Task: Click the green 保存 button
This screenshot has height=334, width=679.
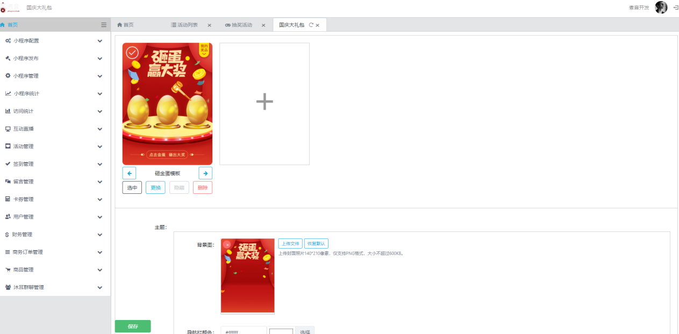Action: pyautogui.click(x=133, y=326)
